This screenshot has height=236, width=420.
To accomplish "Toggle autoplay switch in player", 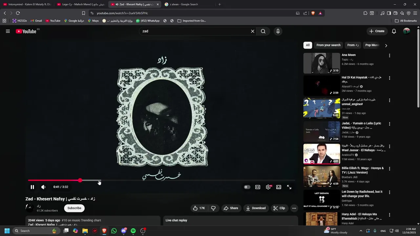I will (247, 187).
